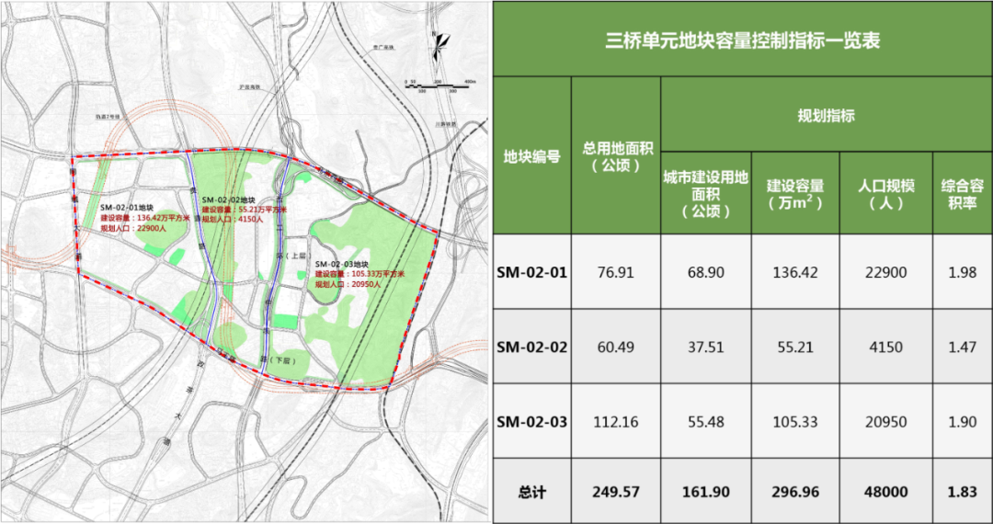Click the total population cell 48000
The image size is (993, 524).
coord(885,492)
